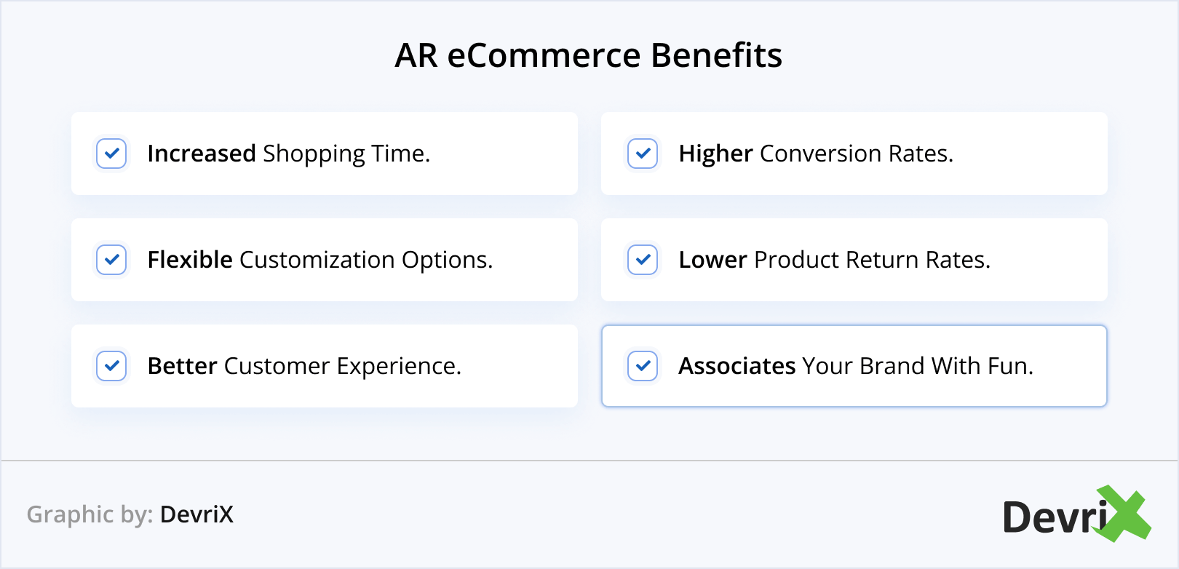Uncheck the Higher Conversion Rates checkbox
Screen dimensions: 1179x569
coord(643,154)
